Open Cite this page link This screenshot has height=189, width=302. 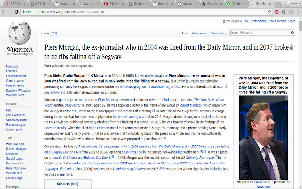(x=14, y=178)
